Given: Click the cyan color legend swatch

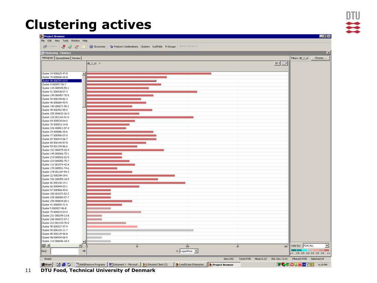Looking at the screenshot, I should click(x=304, y=250).
